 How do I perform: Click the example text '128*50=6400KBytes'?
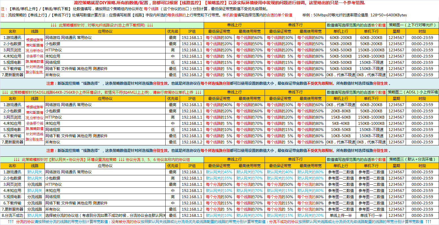pos(388,15)
